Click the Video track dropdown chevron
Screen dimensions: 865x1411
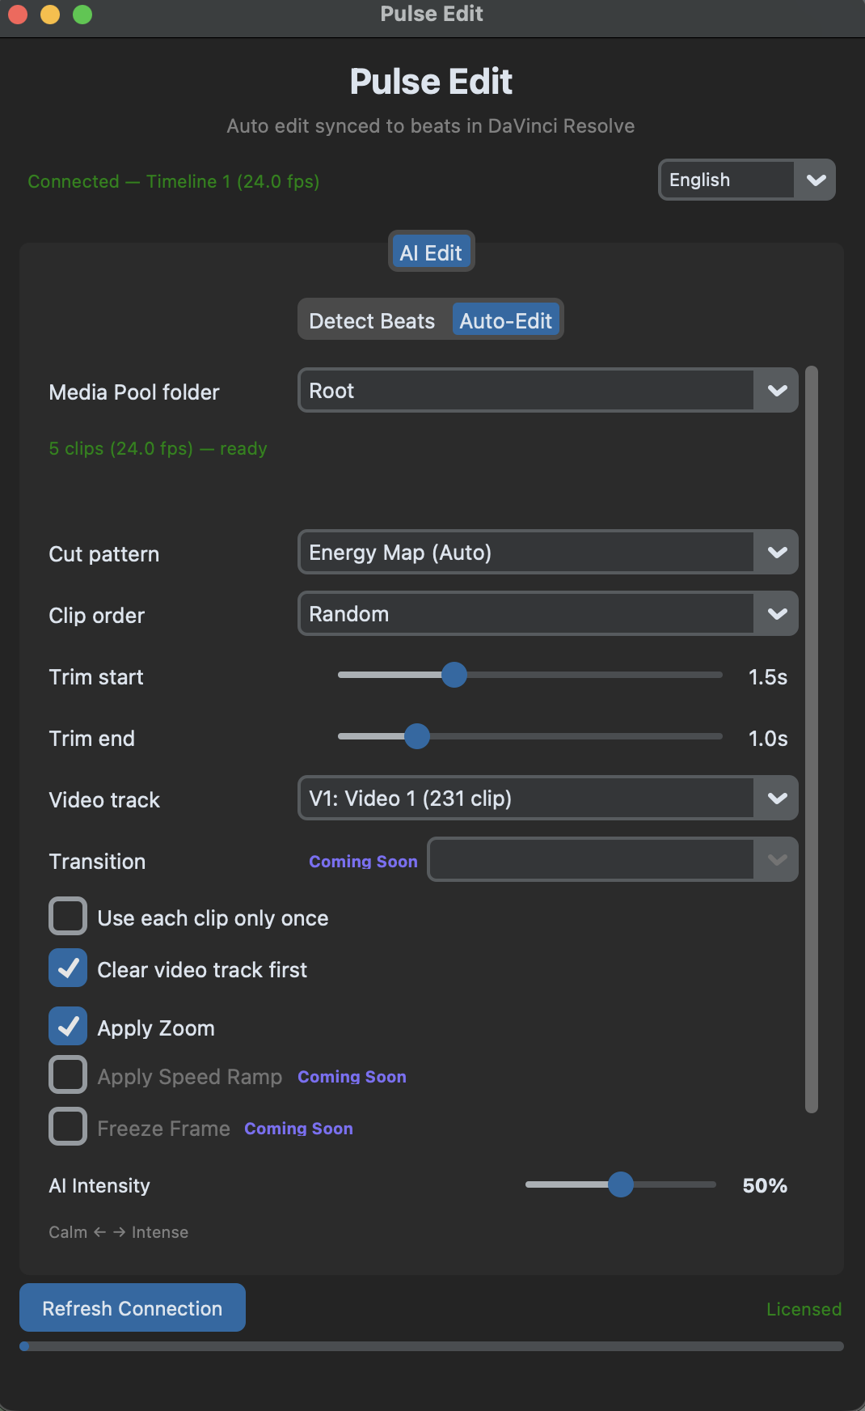pyautogui.click(x=777, y=799)
